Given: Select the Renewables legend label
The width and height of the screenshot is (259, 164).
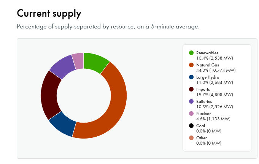Looking at the screenshot, I should tap(207, 53).
